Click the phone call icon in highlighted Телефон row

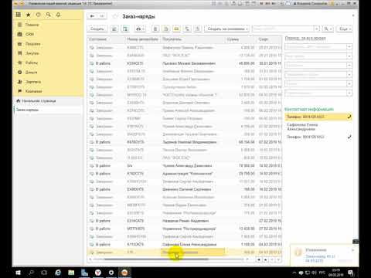coord(349,117)
